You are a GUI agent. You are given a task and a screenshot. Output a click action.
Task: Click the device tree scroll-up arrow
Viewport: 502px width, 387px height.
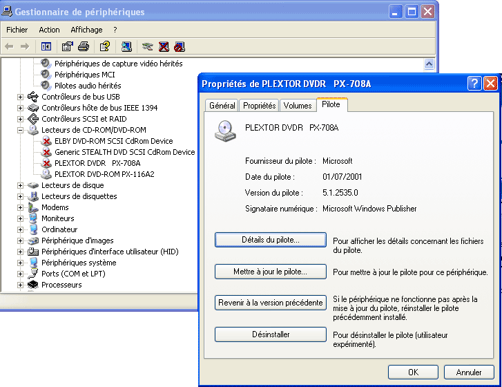click(x=429, y=64)
